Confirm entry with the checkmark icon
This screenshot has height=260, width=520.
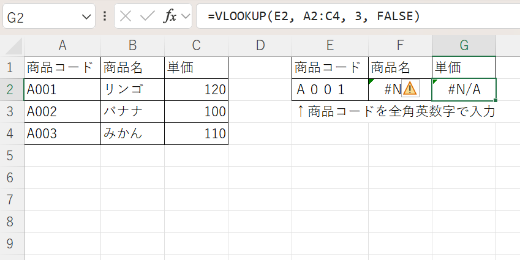(x=148, y=17)
